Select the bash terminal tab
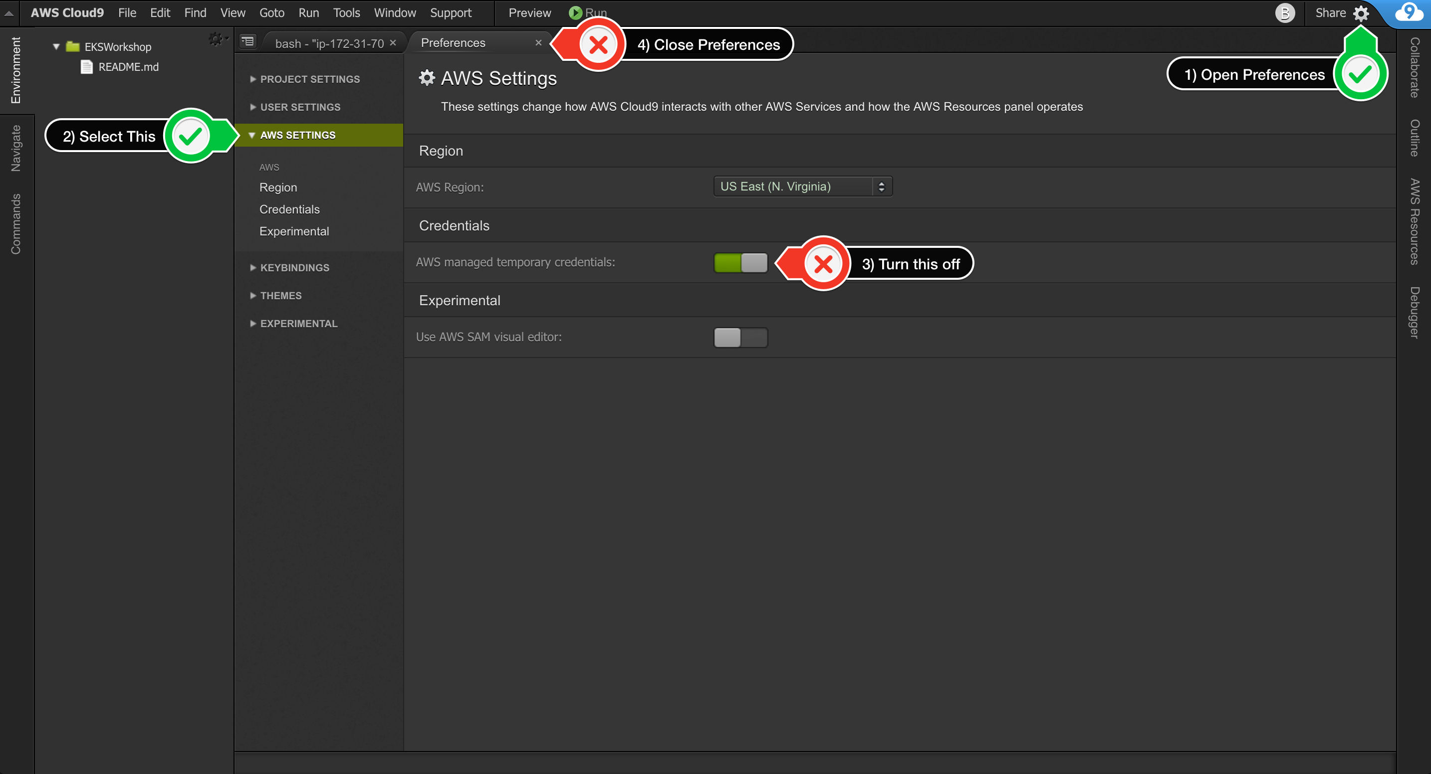This screenshot has width=1431, height=774. click(324, 42)
